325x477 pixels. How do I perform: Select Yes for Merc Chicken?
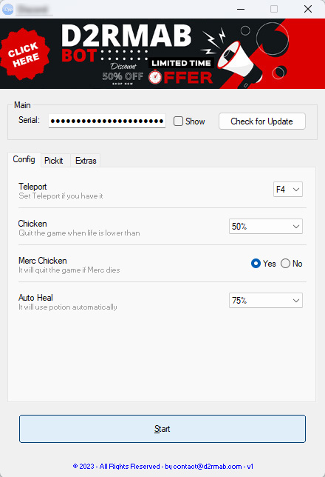[x=256, y=264]
